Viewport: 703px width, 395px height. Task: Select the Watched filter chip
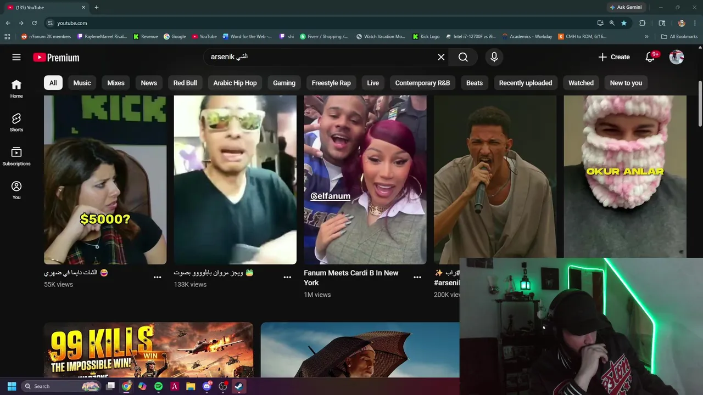click(581, 83)
